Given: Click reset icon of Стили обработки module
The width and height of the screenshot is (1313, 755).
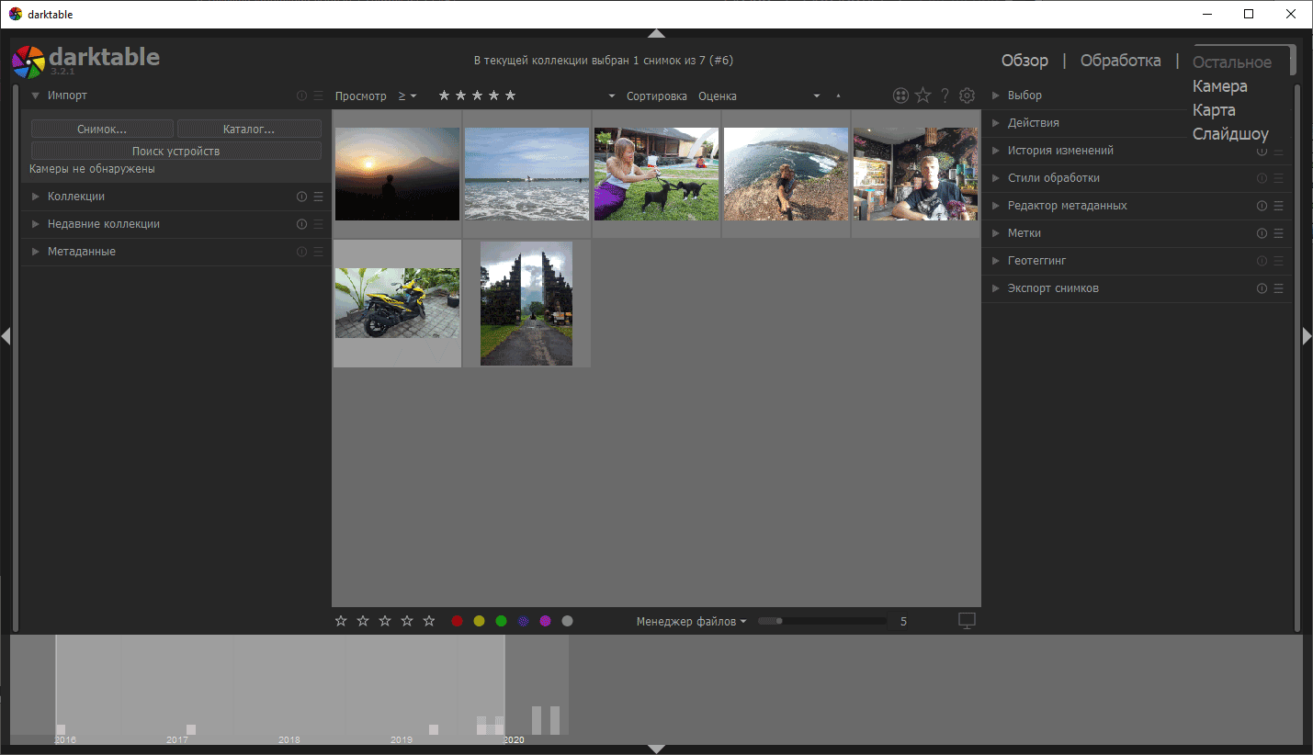Looking at the screenshot, I should (1262, 178).
